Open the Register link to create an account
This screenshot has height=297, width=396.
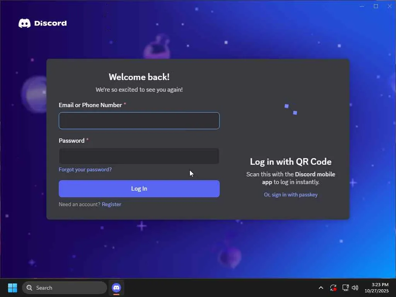pos(111,204)
